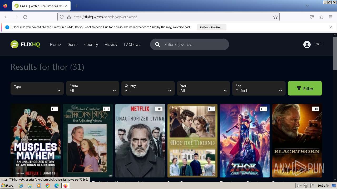Launch Edge from the taskbar

coord(57,186)
